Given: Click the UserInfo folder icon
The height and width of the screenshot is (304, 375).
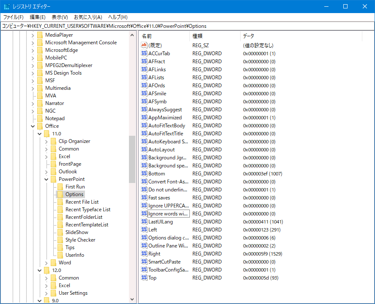Looking at the screenshot, I should 60,255.
